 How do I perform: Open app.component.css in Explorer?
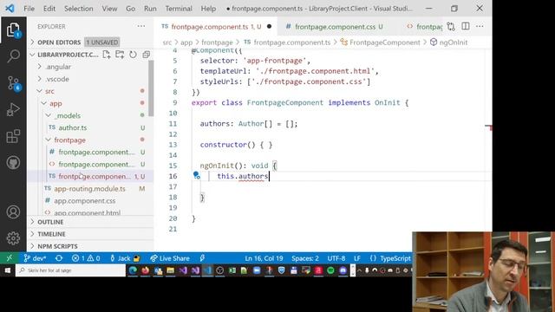coord(85,200)
